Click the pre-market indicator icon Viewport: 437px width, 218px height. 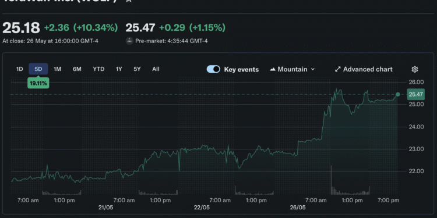click(x=129, y=41)
